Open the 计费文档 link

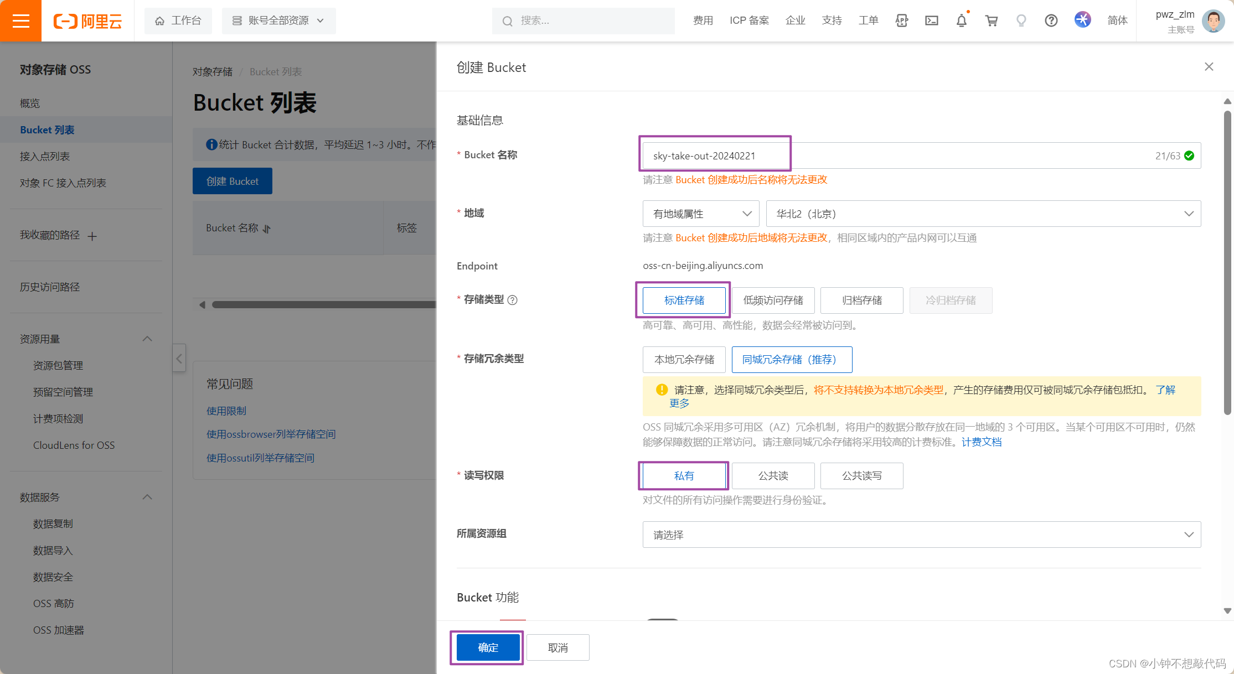point(982,442)
